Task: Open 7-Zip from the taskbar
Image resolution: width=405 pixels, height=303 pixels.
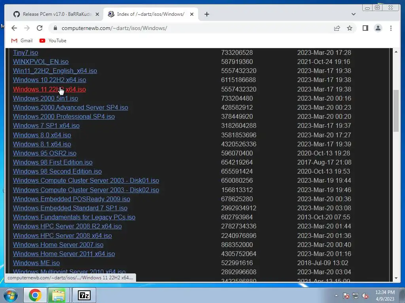Action: click(x=84, y=295)
